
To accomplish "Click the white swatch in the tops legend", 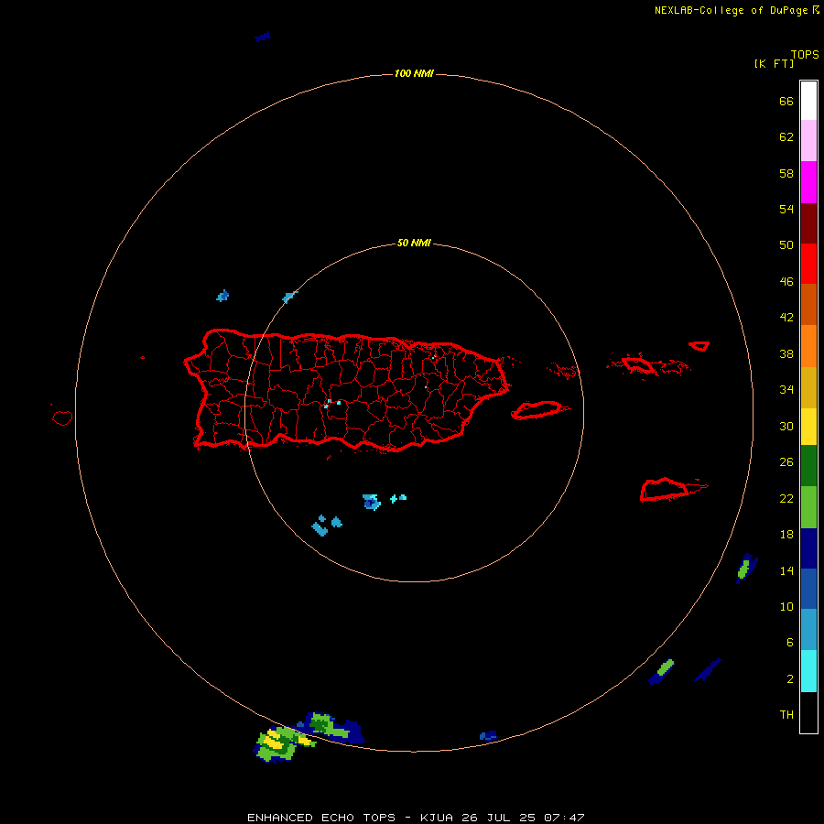I will point(808,101).
